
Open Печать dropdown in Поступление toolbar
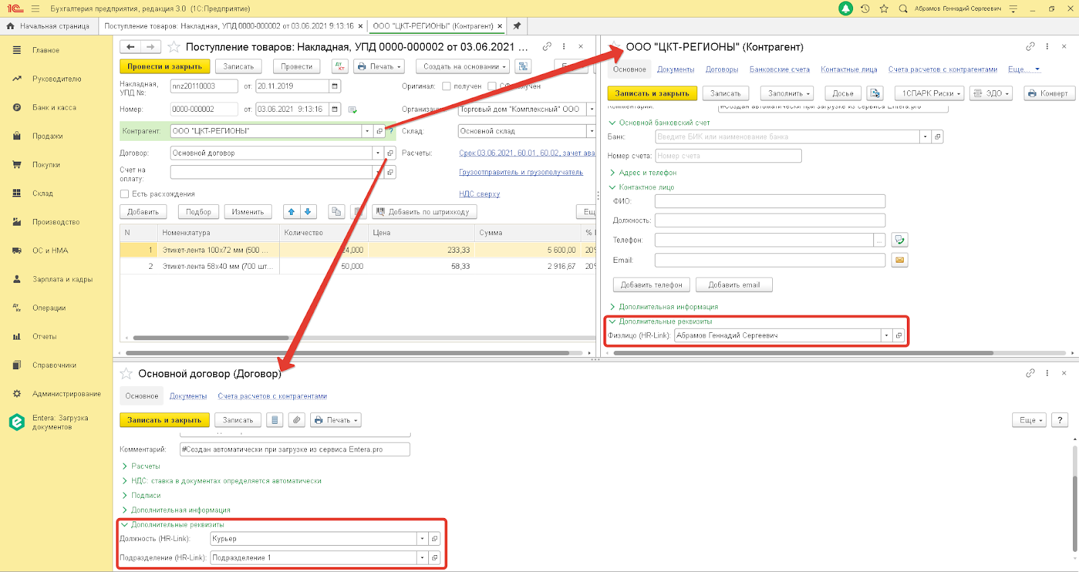click(x=379, y=67)
